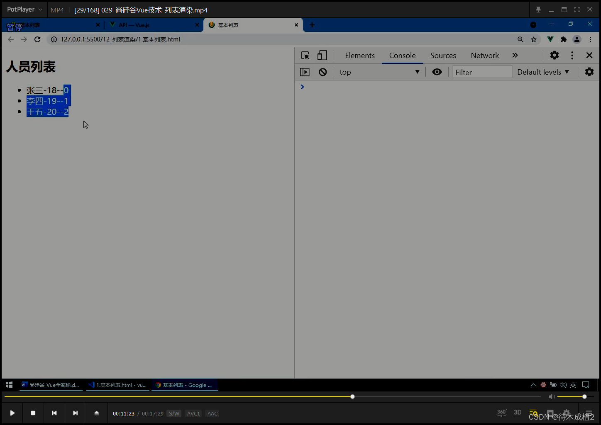Open the Chrome extensions puzzle icon
Screen dimensions: 601x425
[564, 39]
